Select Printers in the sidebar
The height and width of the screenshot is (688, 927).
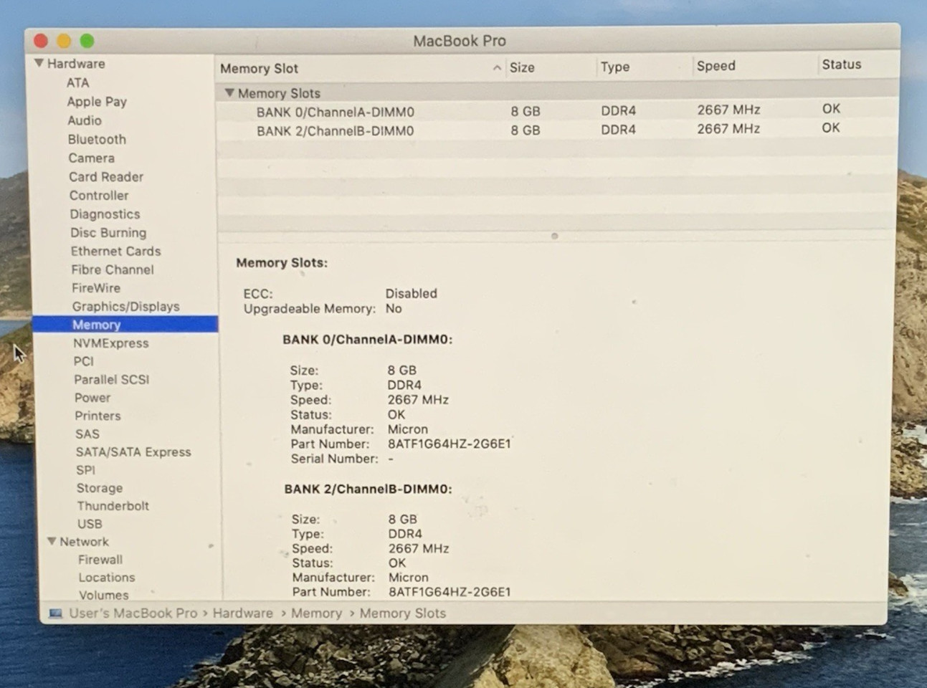(98, 416)
